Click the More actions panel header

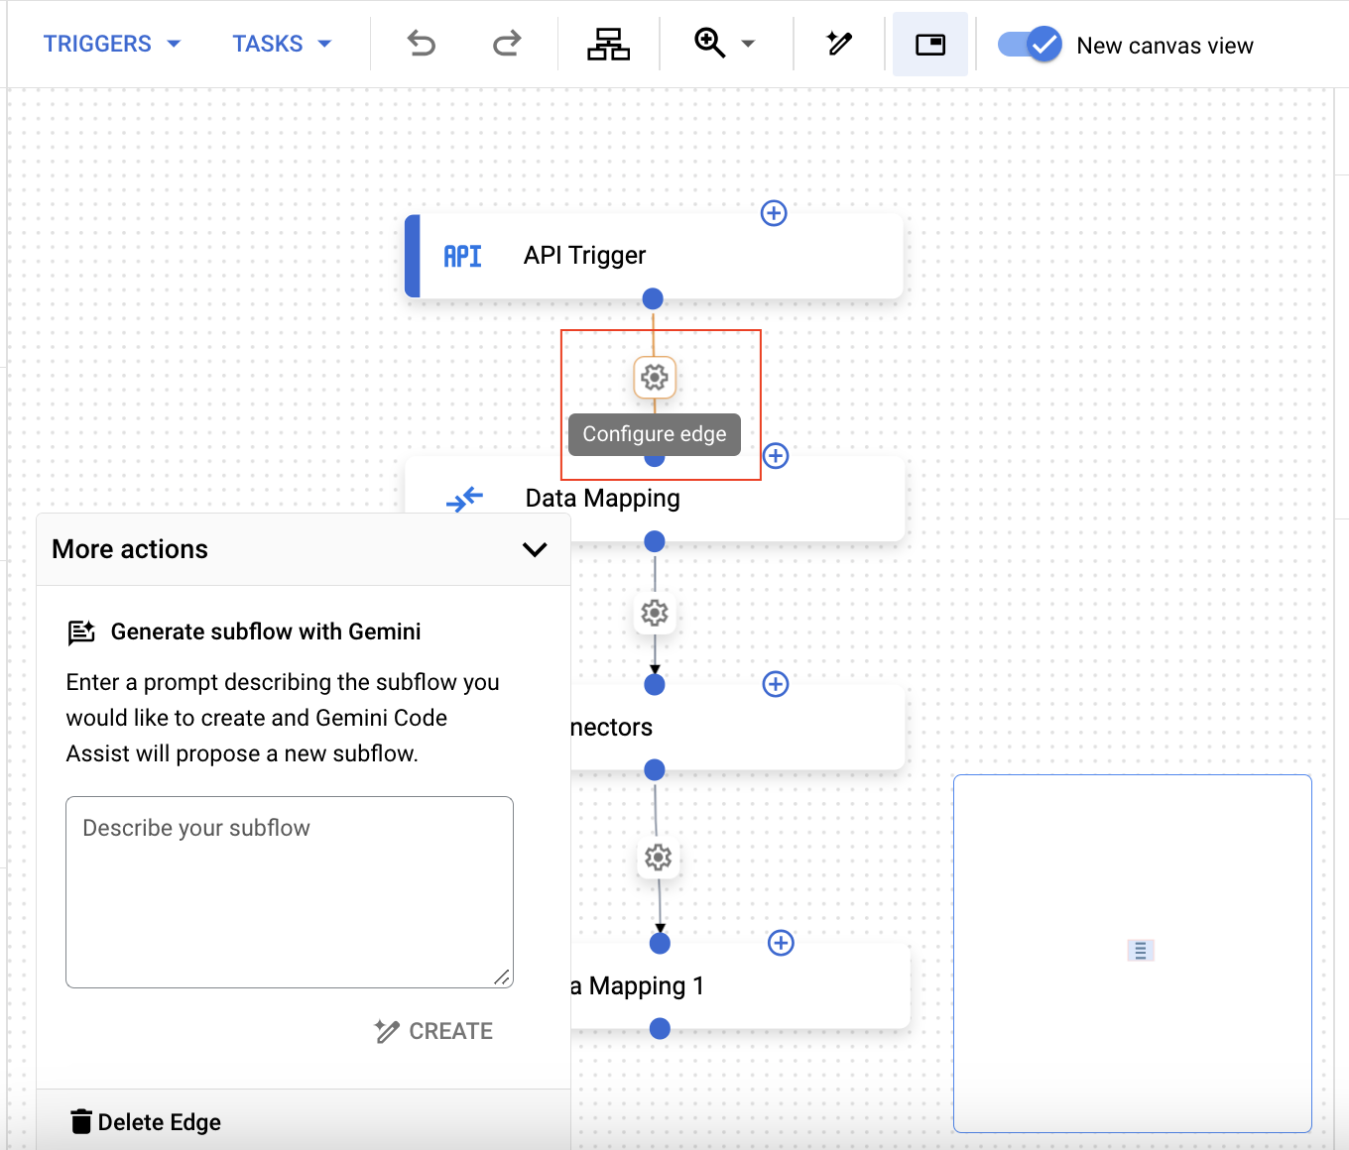[x=304, y=549]
